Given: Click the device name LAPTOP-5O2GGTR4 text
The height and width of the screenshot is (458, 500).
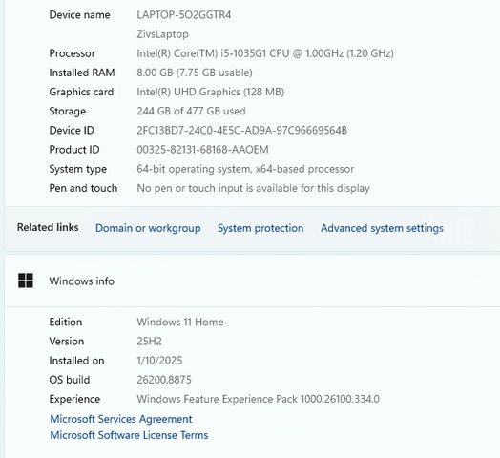Looking at the screenshot, I should coord(184,15).
